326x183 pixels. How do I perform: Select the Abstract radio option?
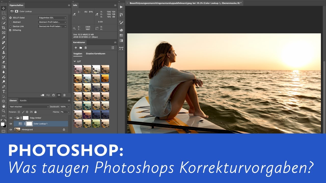point(10,22)
